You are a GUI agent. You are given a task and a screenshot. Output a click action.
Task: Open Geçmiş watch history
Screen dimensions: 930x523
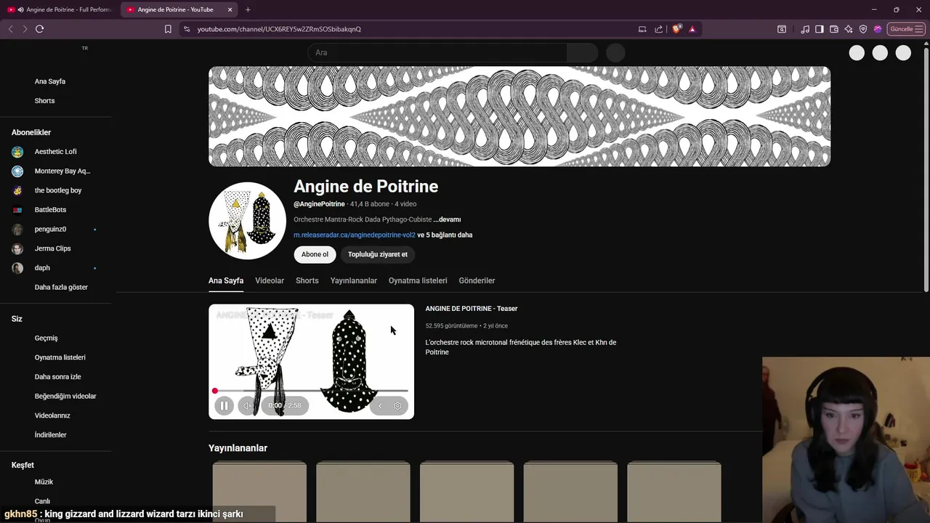pos(46,338)
